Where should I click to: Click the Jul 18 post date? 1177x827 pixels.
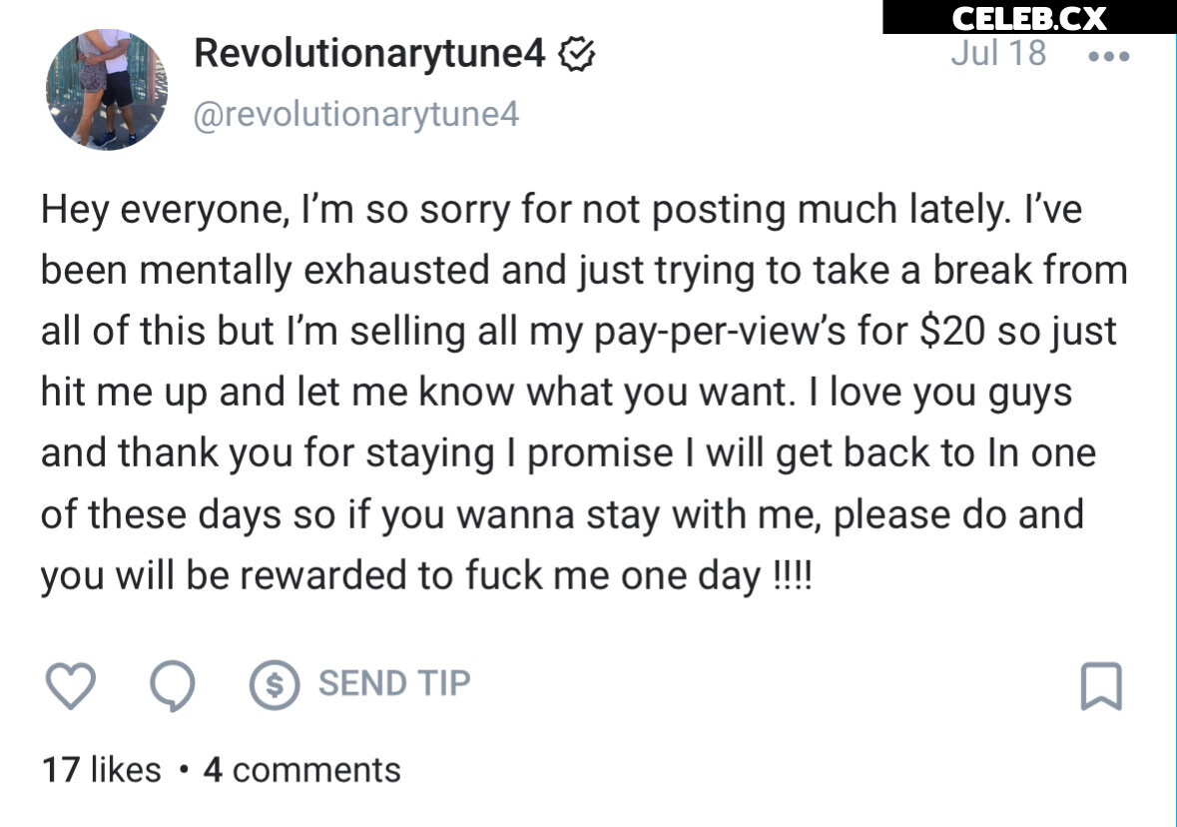point(998,52)
